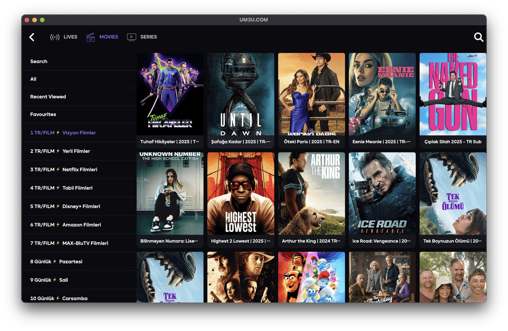Open Search in the sidebar
The image size is (508, 331).
(x=79, y=61)
